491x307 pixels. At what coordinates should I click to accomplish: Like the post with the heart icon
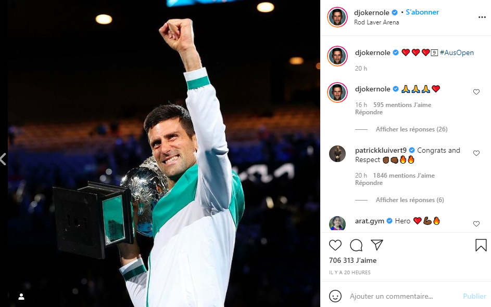(335, 245)
